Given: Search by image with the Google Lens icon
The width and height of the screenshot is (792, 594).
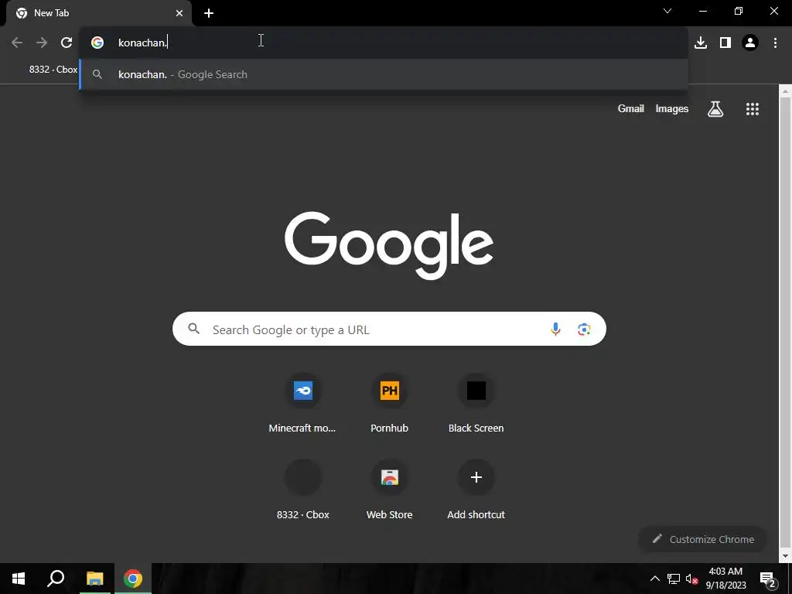Looking at the screenshot, I should (584, 329).
